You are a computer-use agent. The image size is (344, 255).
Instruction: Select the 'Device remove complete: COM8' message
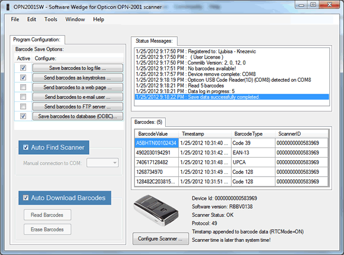232,74
